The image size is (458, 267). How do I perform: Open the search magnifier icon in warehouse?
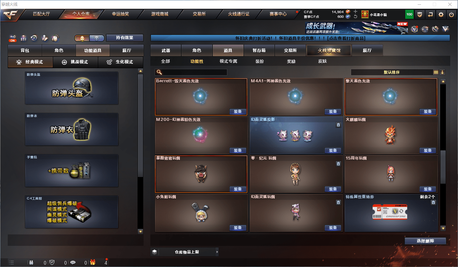[x=159, y=72]
